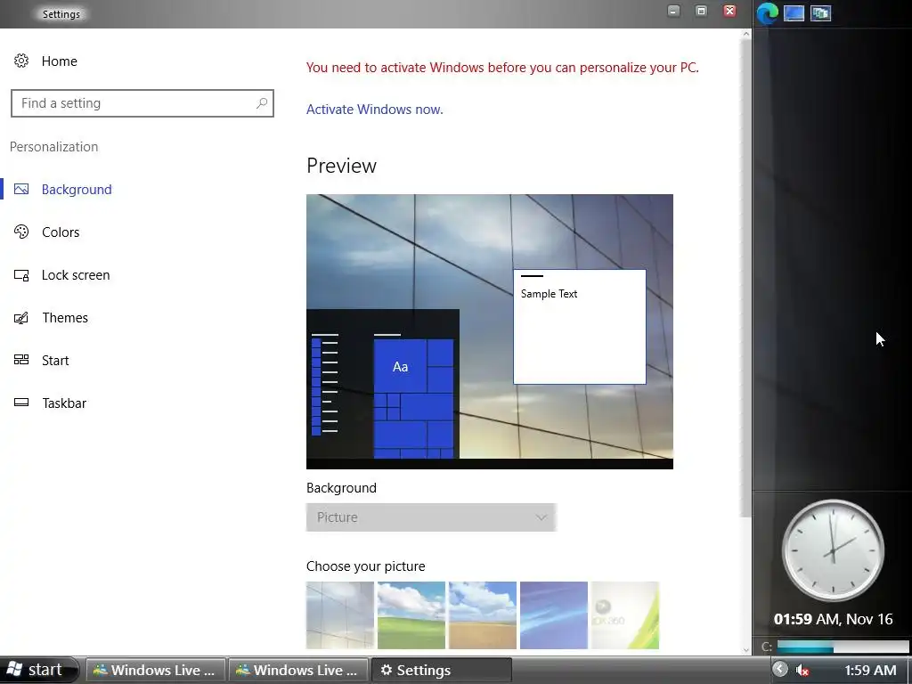Click the muted volume tray icon
The height and width of the screenshot is (684, 912).
click(802, 670)
